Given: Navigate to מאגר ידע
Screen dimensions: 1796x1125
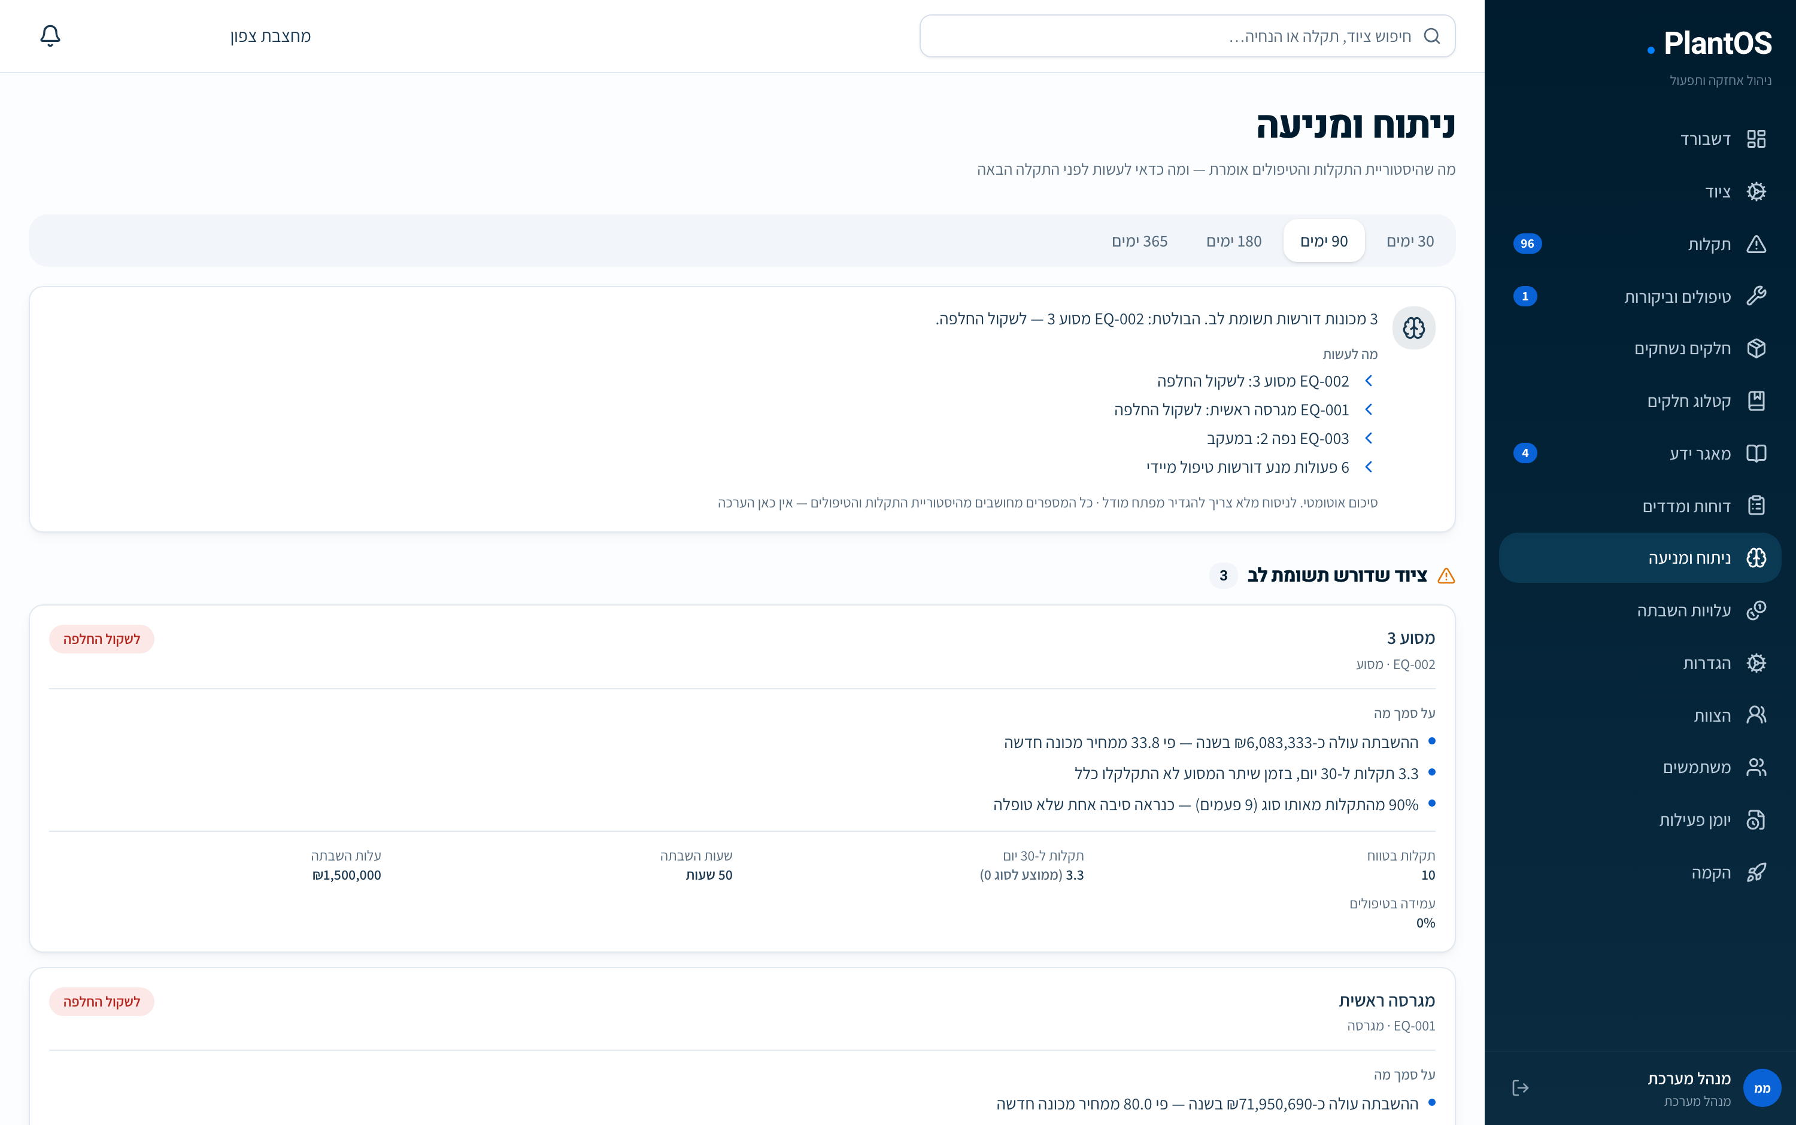Looking at the screenshot, I should (1640, 453).
